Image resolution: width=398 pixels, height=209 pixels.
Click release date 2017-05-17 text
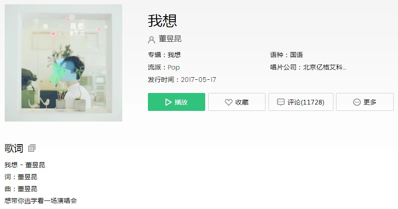point(198,79)
